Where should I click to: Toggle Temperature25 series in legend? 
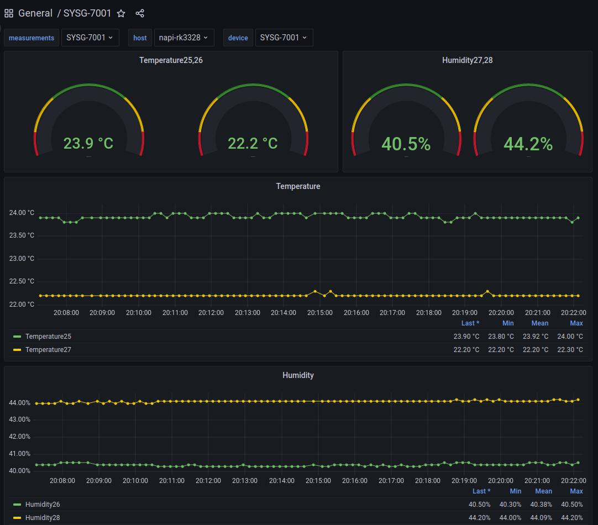pyautogui.click(x=48, y=337)
